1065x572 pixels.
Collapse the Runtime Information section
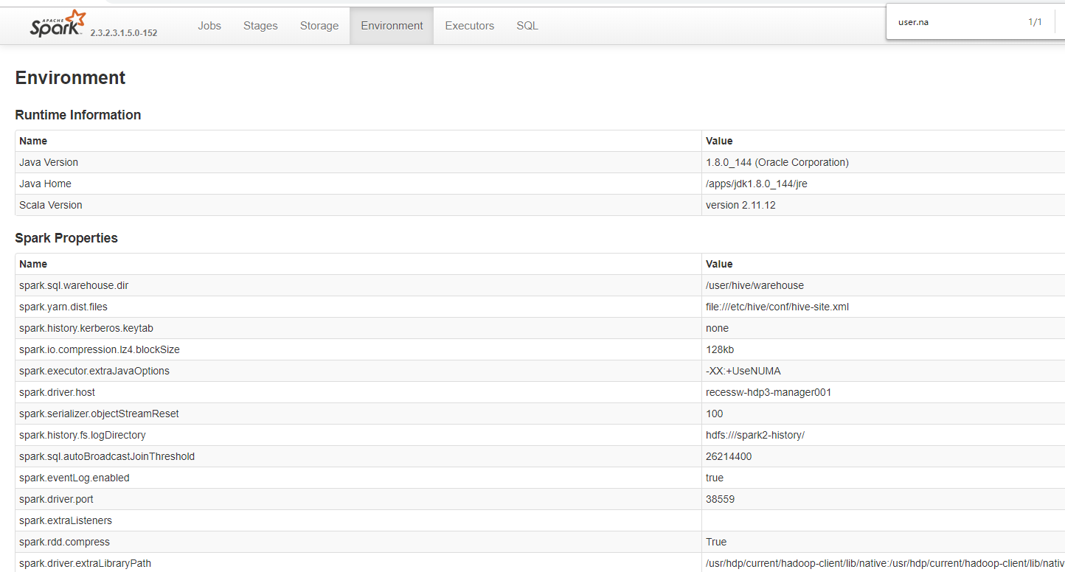coord(77,115)
